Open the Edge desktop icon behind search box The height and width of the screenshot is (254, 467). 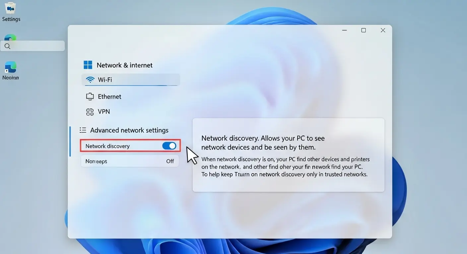(10, 37)
